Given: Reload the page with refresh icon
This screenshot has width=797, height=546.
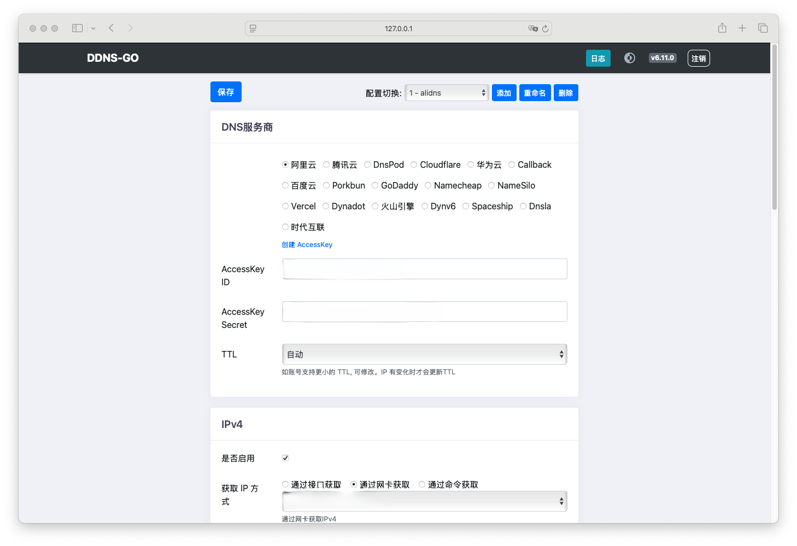Looking at the screenshot, I should pos(545,28).
